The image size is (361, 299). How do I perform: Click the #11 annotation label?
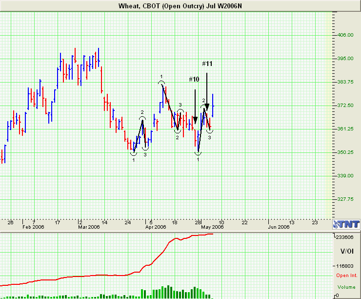click(x=207, y=64)
